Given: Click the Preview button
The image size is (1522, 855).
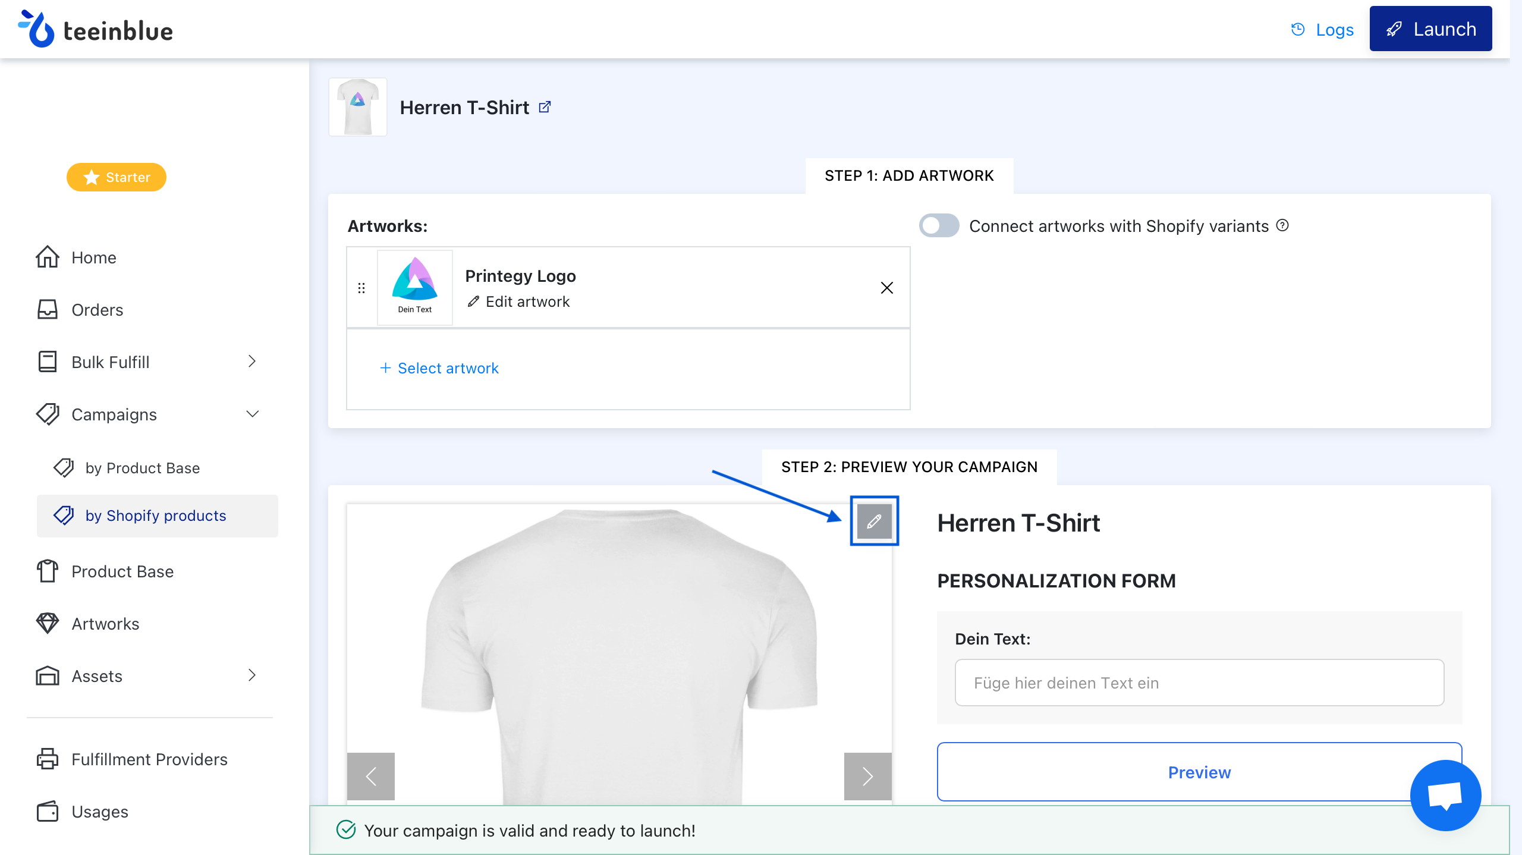Looking at the screenshot, I should coord(1199,772).
